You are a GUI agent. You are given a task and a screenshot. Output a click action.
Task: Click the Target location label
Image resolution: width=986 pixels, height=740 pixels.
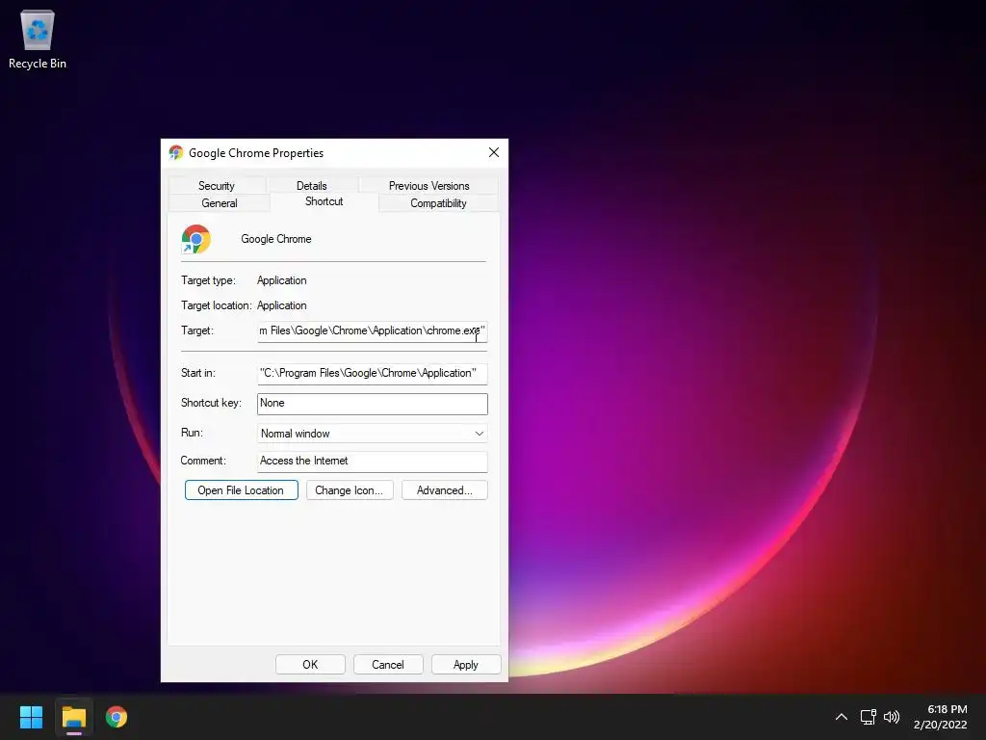click(x=217, y=305)
